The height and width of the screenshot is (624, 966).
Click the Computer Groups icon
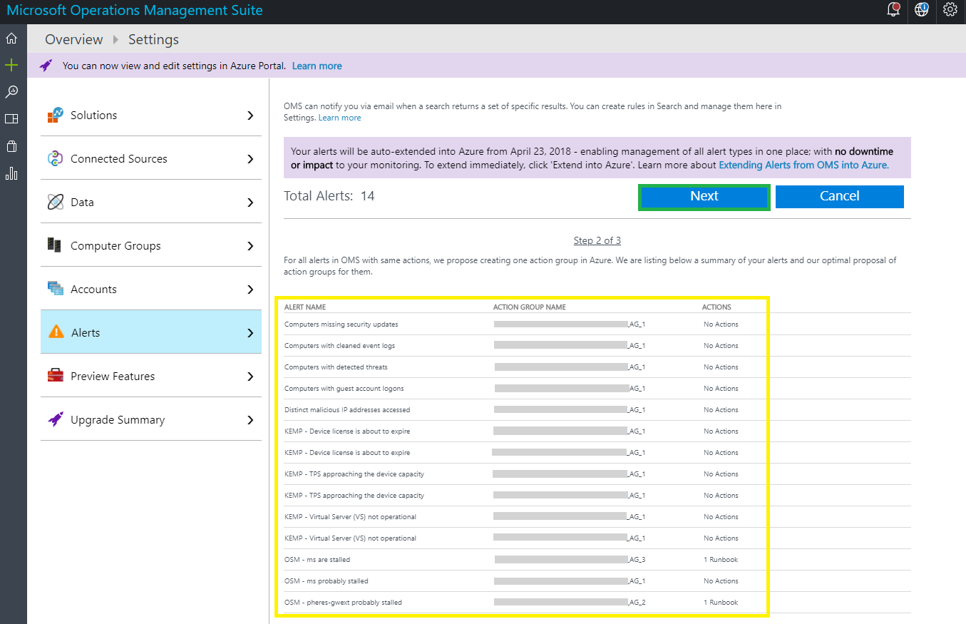(56, 245)
